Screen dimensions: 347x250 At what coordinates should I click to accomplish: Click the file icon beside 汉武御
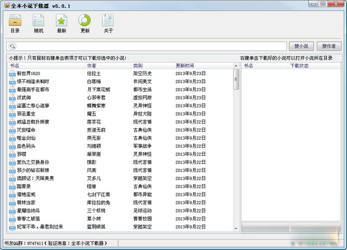(x=12, y=98)
